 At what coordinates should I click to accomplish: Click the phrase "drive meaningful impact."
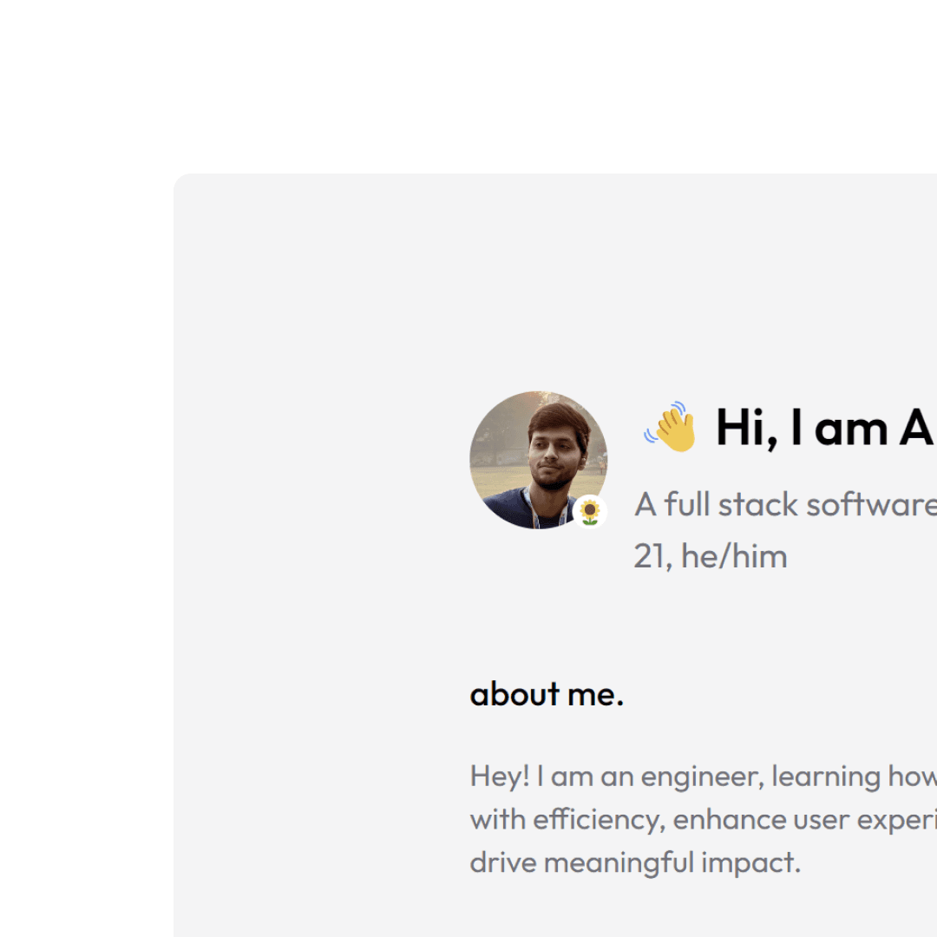click(x=635, y=863)
